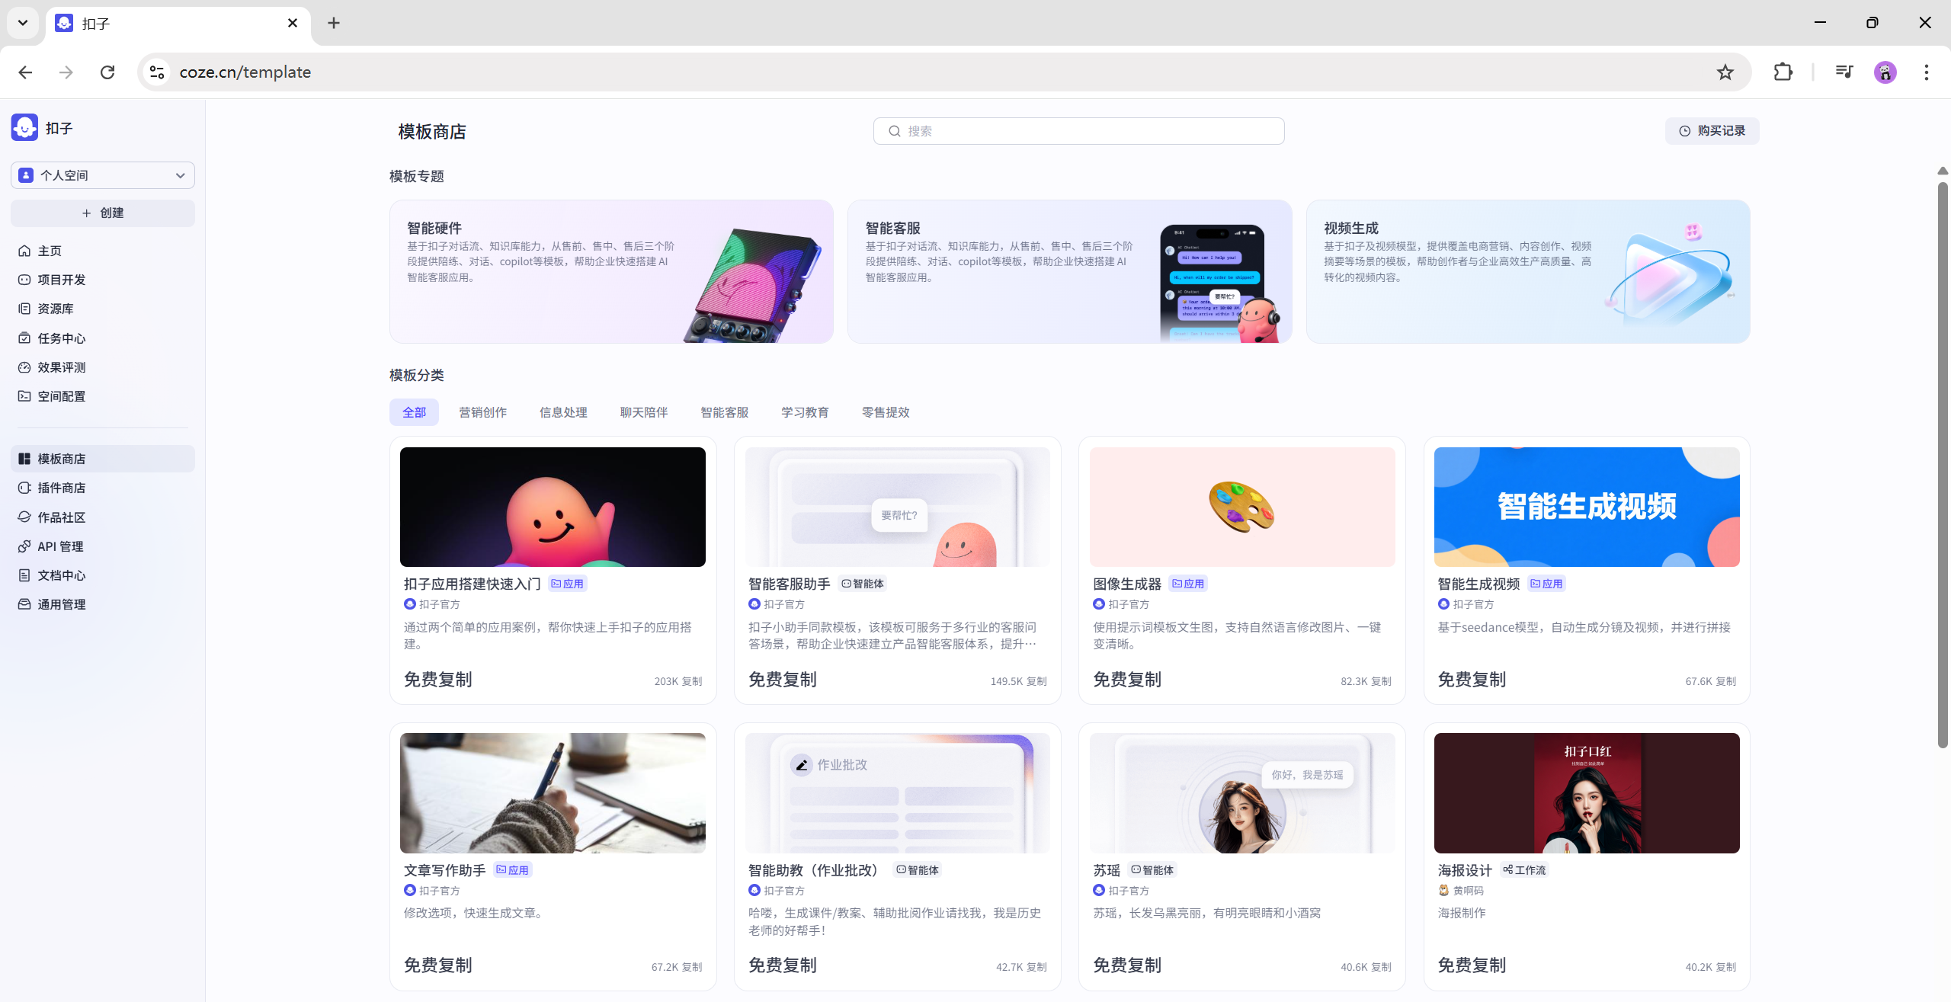The image size is (1951, 1002).
Task: Open 主页 home icon in sidebar
Action: pyautogui.click(x=24, y=251)
